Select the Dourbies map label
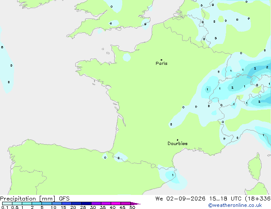This screenshot has height=209, width=271. tap(177, 143)
